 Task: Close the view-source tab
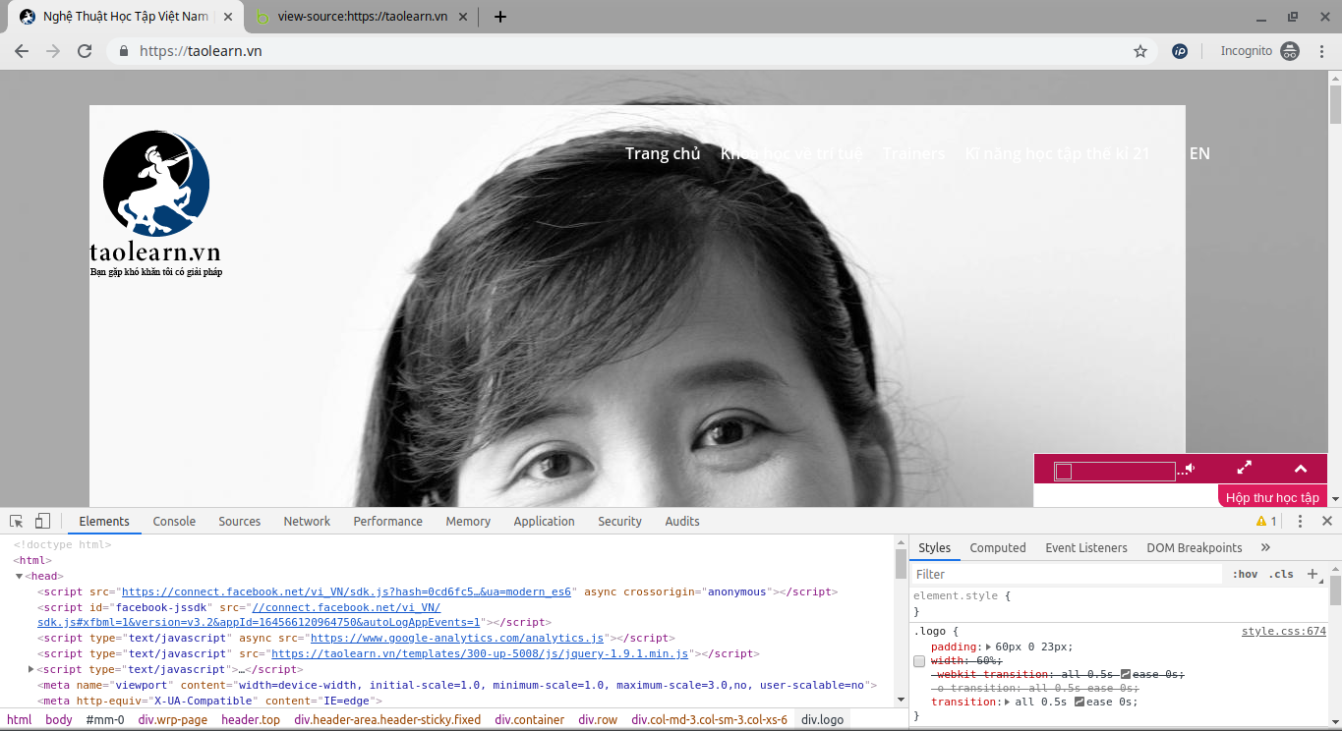463,17
